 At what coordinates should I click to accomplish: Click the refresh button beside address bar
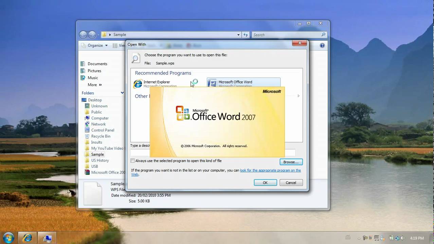(246, 35)
